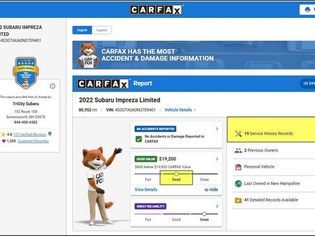Select the Personal Vehicle row
The height and width of the screenshot is (236, 315).
(x=274, y=167)
